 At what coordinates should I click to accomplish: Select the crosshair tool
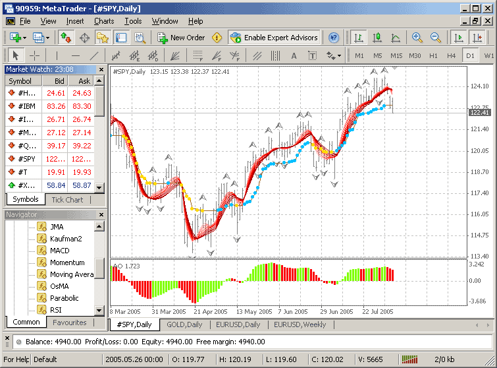coord(34,56)
